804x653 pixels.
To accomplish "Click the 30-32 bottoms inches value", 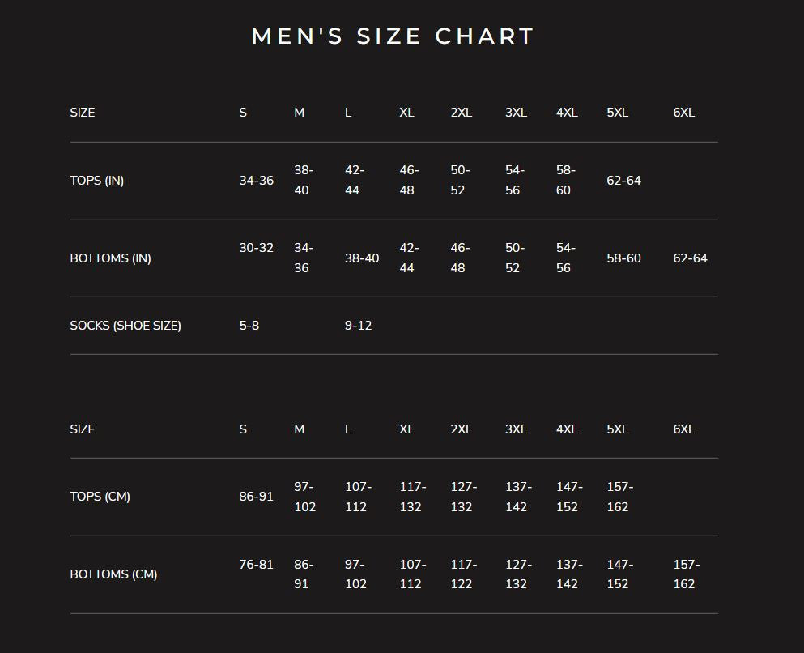I will [x=256, y=248].
